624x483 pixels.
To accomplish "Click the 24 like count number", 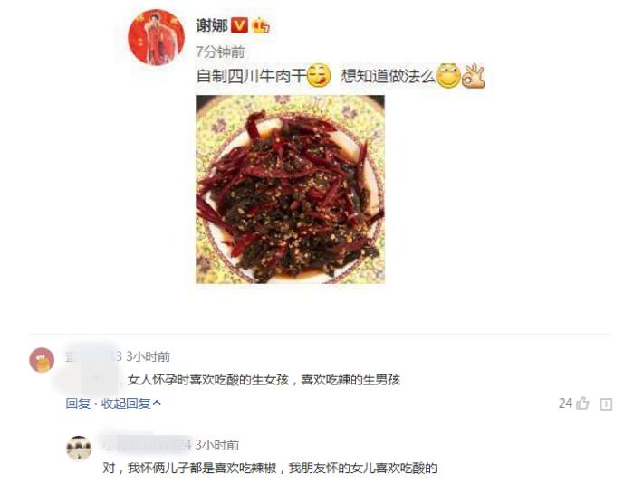I will pyautogui.click(x=565, y=403).
